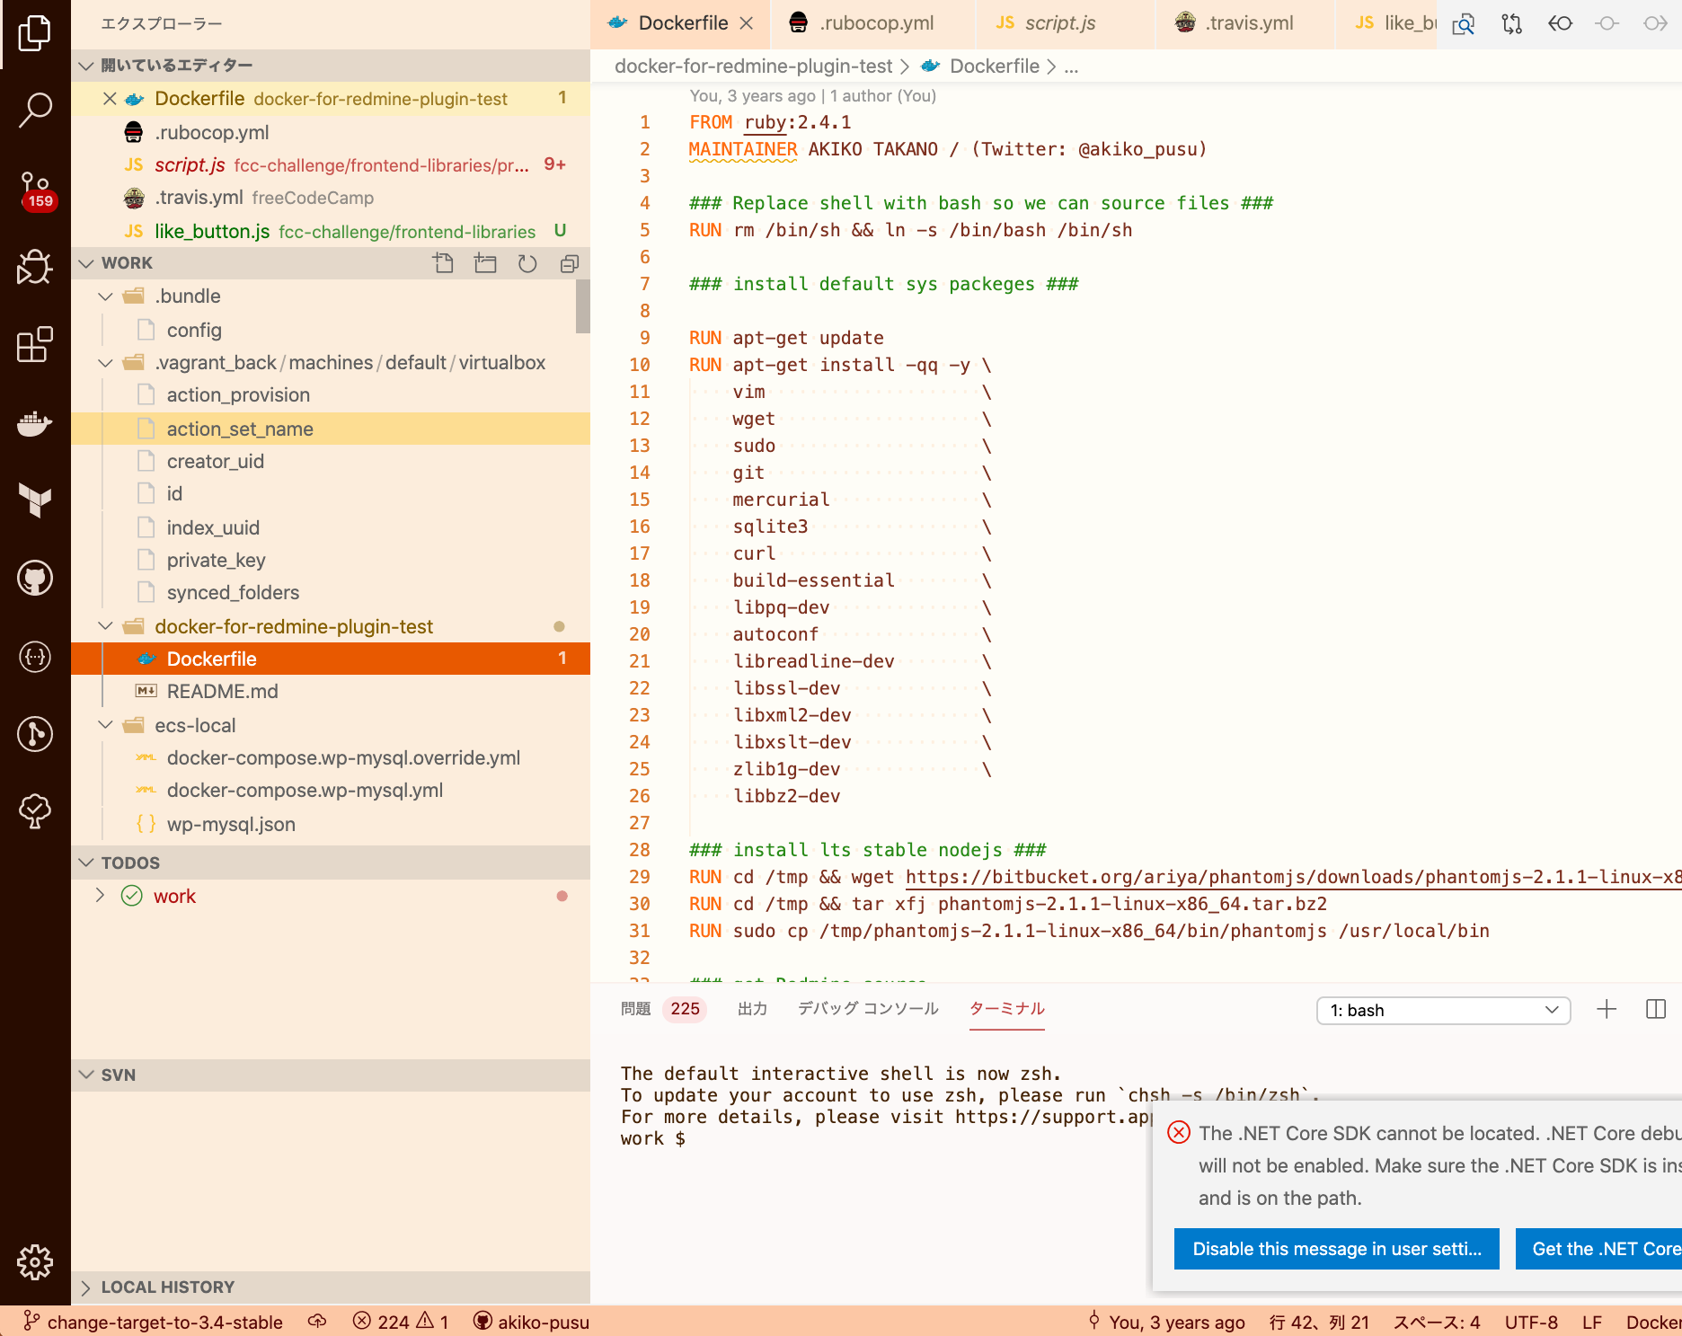Click the 'You, 3 years ago' blame in status bar
Image resolution: width=1682 pixels, height=1336 pixels.
point(1166,1322)
